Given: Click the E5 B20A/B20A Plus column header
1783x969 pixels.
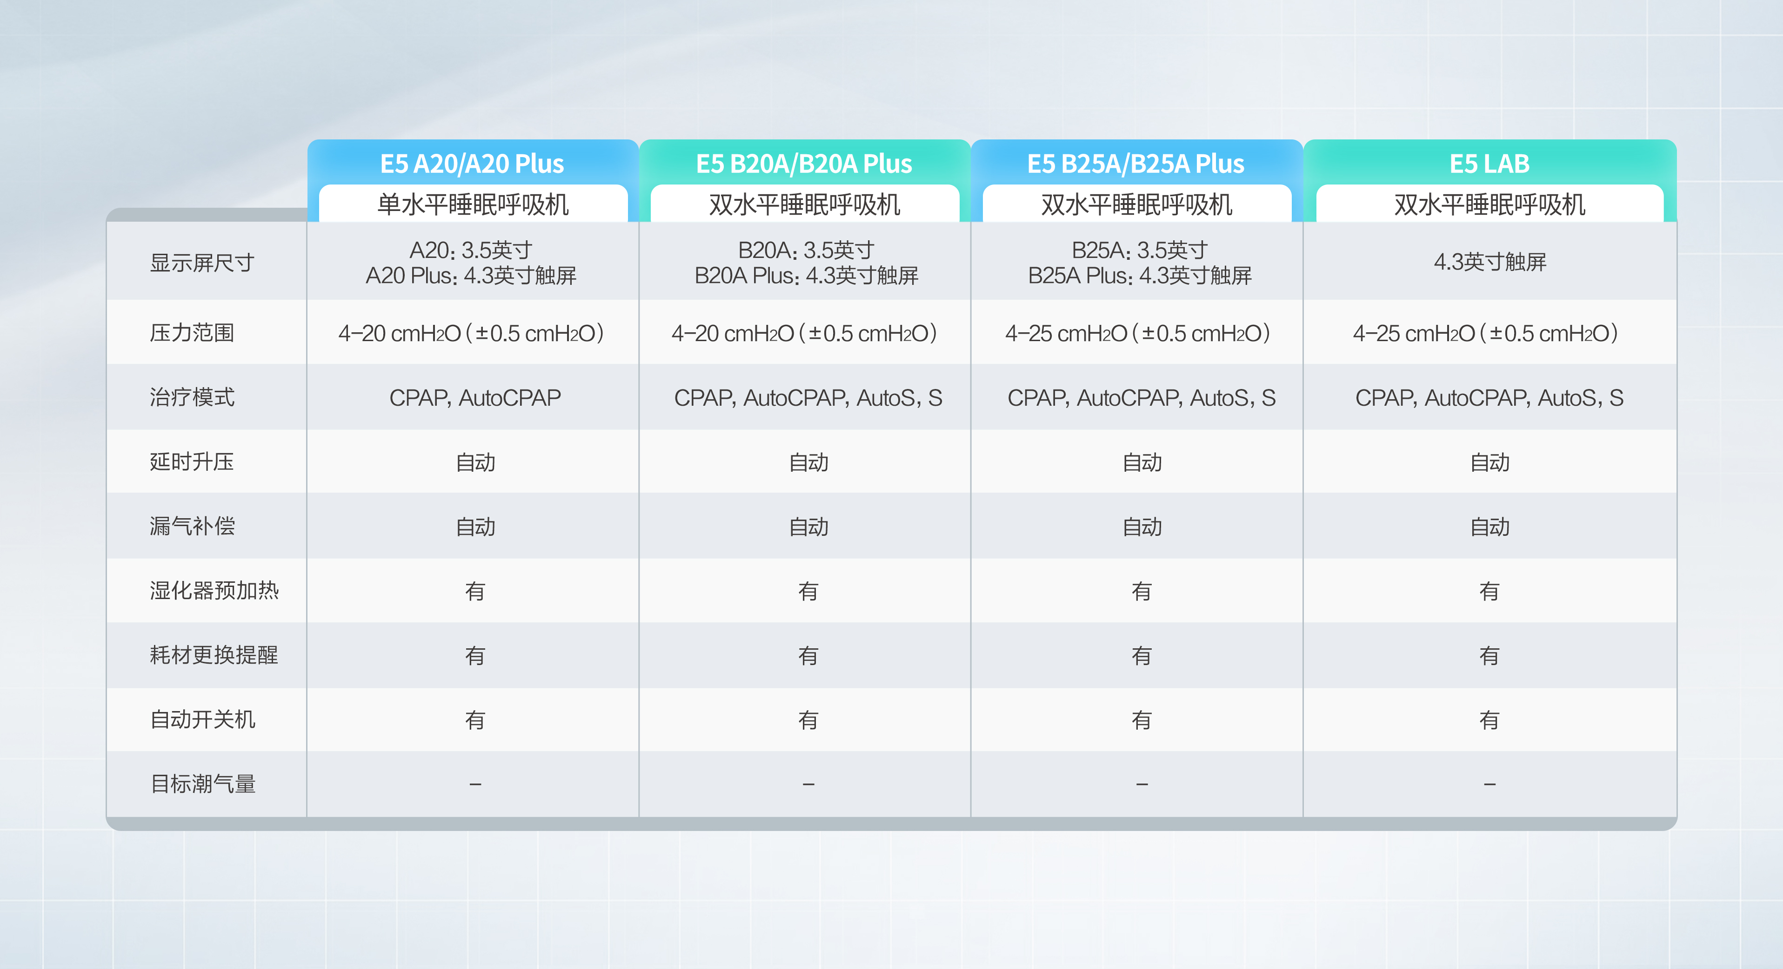Looking at the screenshot, I should (804, 164).
